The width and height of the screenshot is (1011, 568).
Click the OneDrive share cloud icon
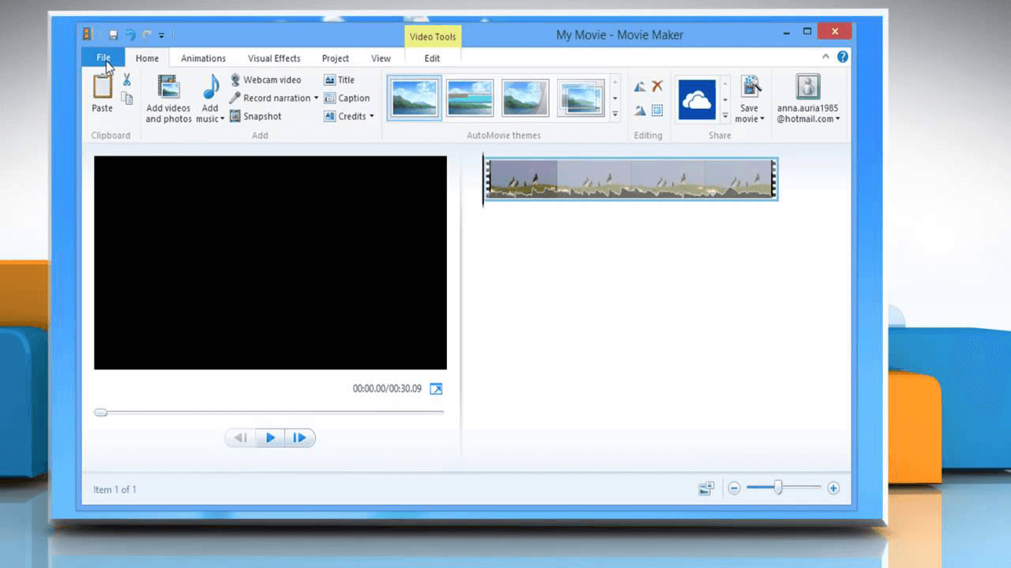[697, 99]
